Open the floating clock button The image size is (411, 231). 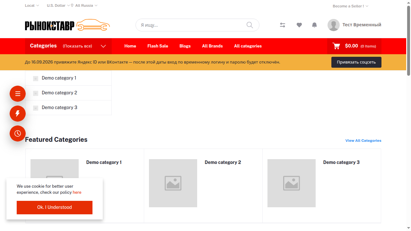click(x=18, y=133)
